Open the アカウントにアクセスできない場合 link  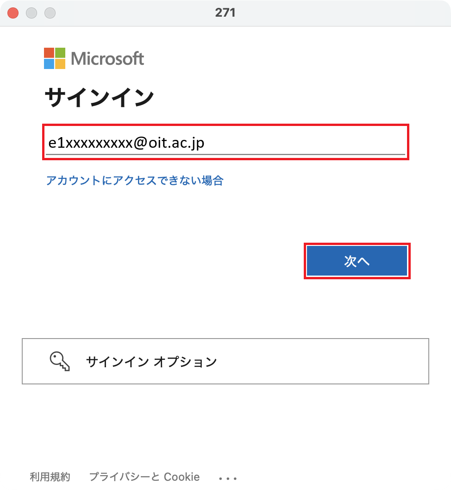point(135,180)
